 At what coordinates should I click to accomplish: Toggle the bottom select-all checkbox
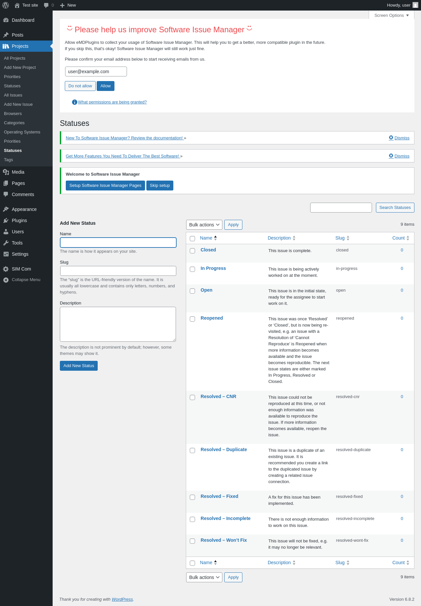(x=192, y=563)
